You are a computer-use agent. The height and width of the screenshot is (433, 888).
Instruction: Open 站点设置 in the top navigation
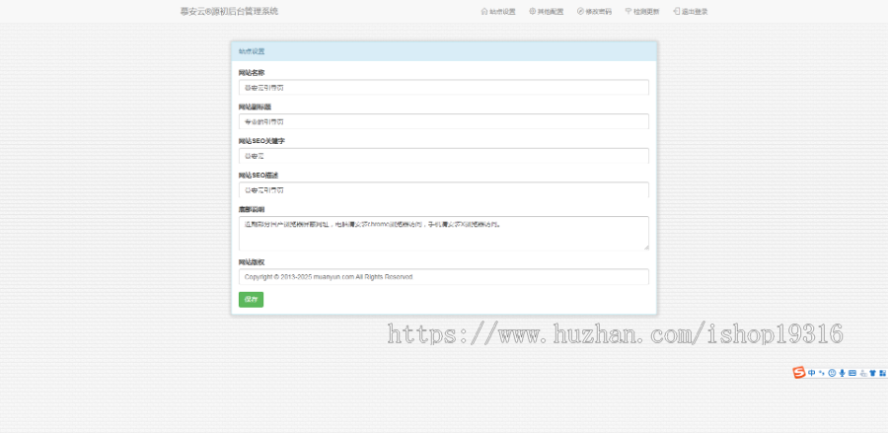[498, 11]
